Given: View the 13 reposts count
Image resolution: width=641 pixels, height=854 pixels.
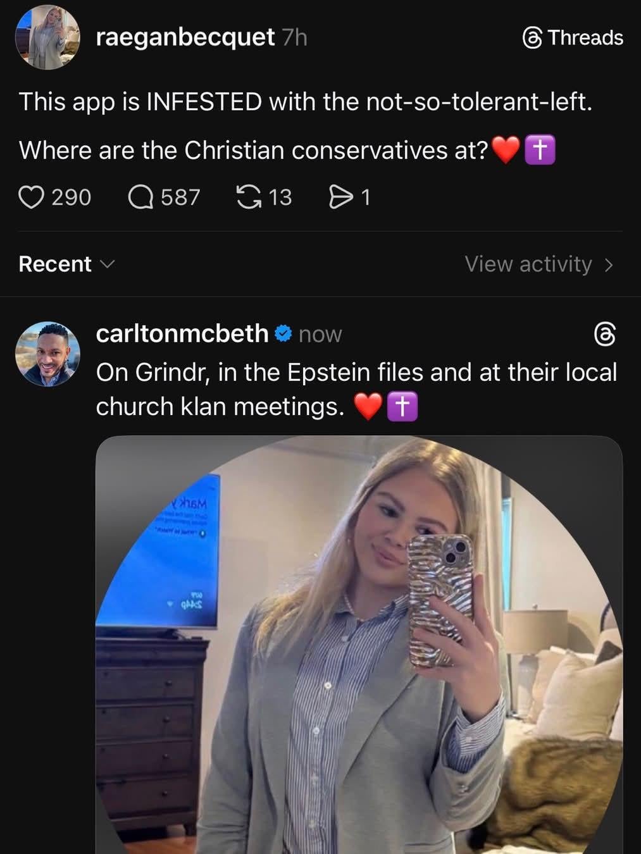Looking at the screenshot, I should pyautogui.click(x=280, y=197).
